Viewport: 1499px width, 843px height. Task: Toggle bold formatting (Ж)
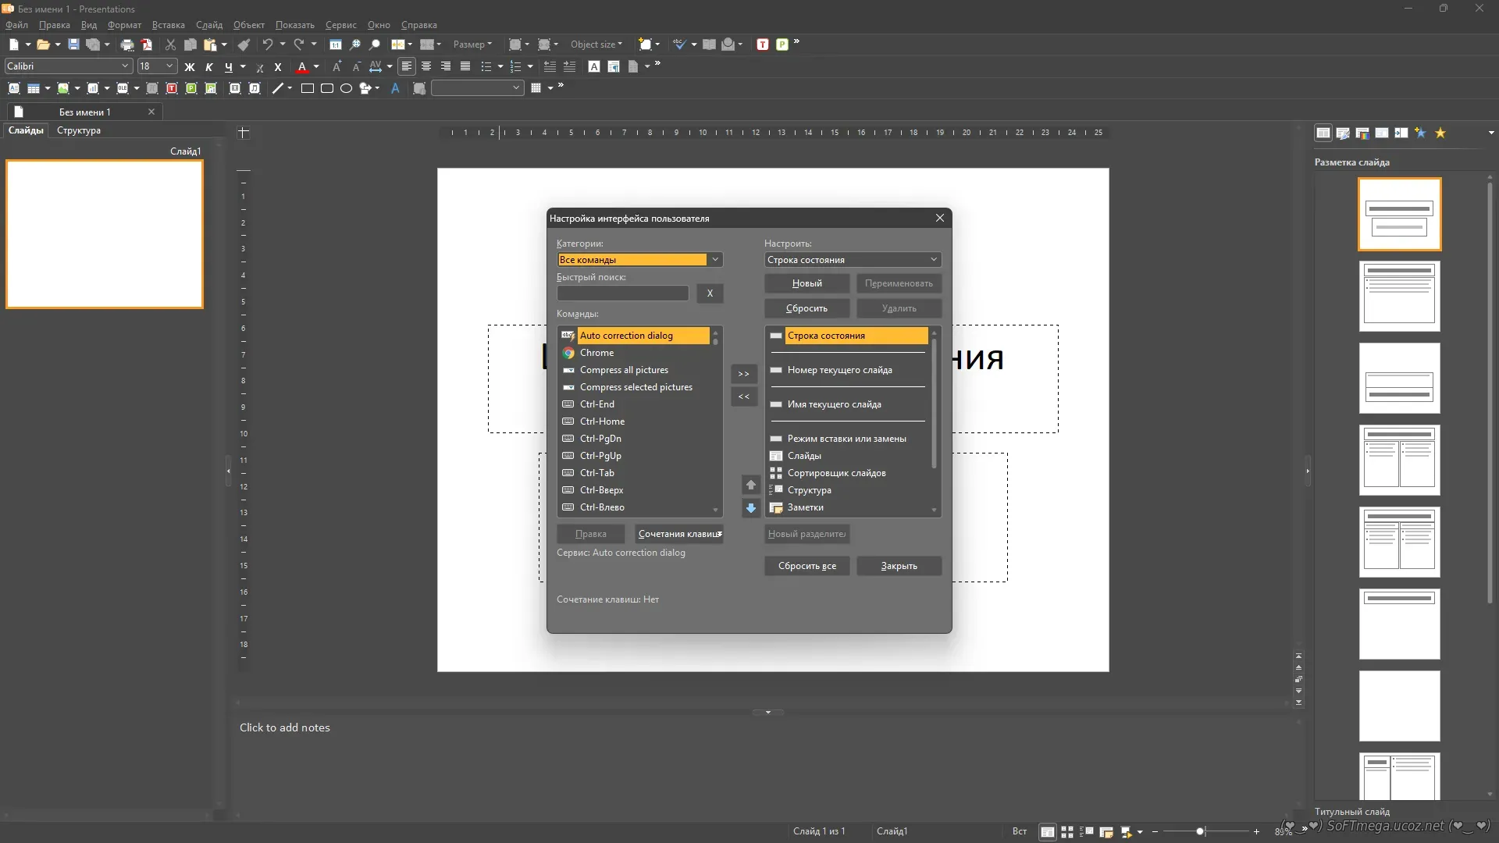(189, 67)
